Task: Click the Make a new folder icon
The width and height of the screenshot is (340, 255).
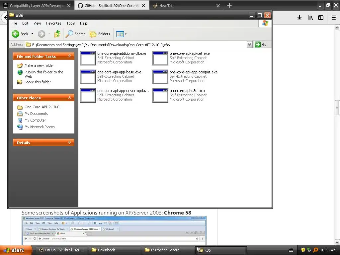Action: 20,65
